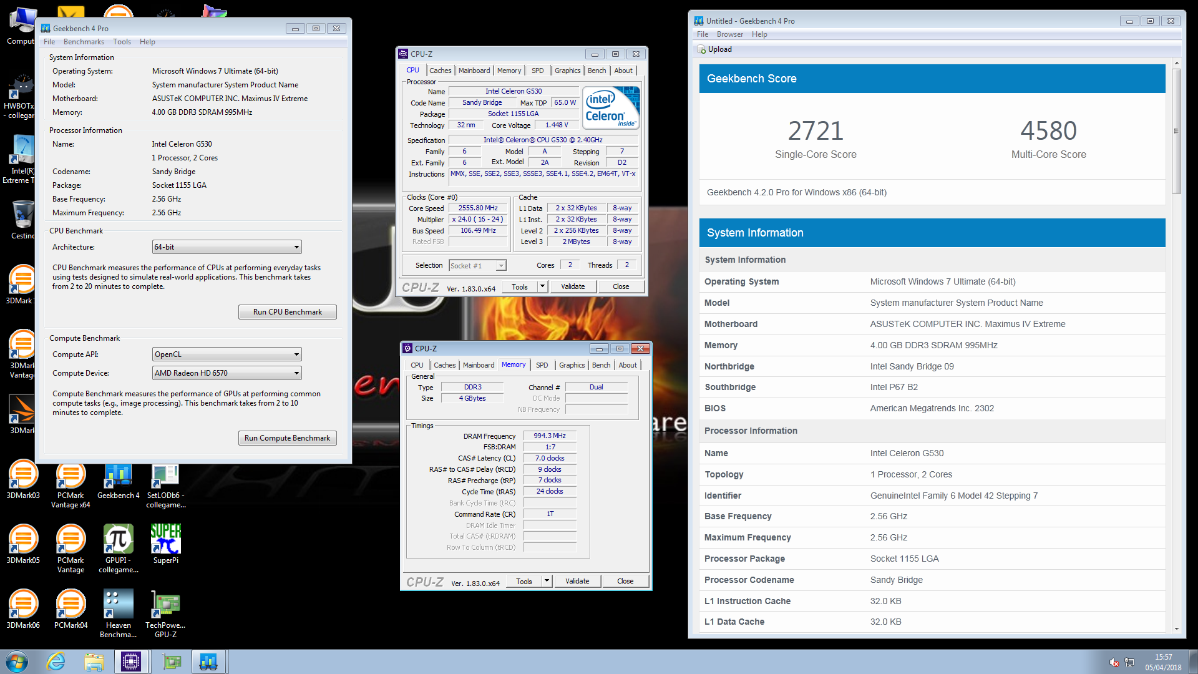Switch to Geekbench via taskbar icon
1198x674 pixels.
coord(208,662)
